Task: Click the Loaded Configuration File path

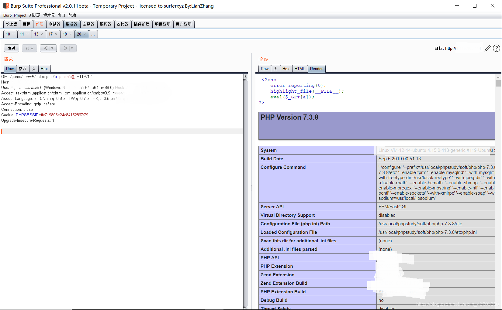Action: 428,232
